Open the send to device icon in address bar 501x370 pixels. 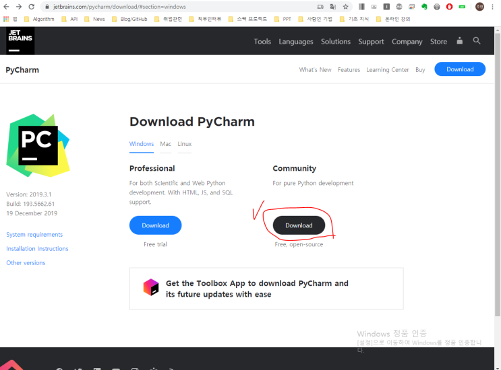[x=320, y=7]
